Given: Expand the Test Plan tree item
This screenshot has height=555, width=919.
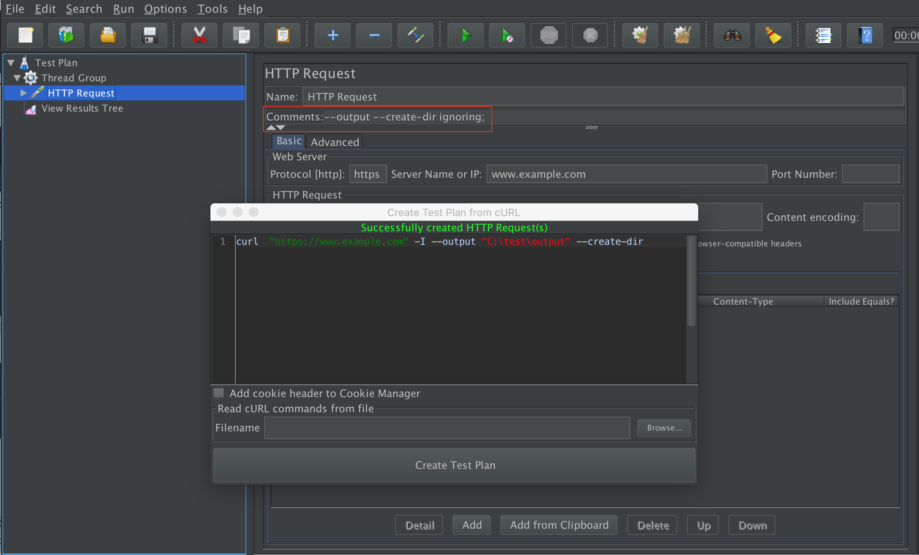Looking at the screenshot, I should 11,62.
